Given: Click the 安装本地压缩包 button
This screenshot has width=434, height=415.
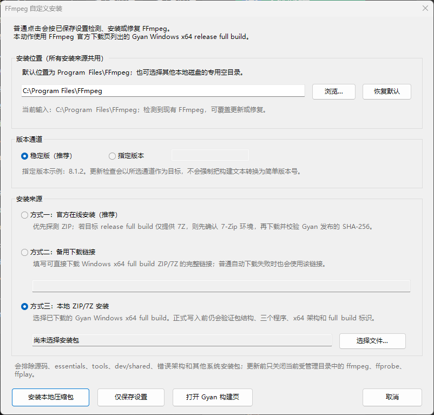Looking at the screenshot, I should pos(51,397).
